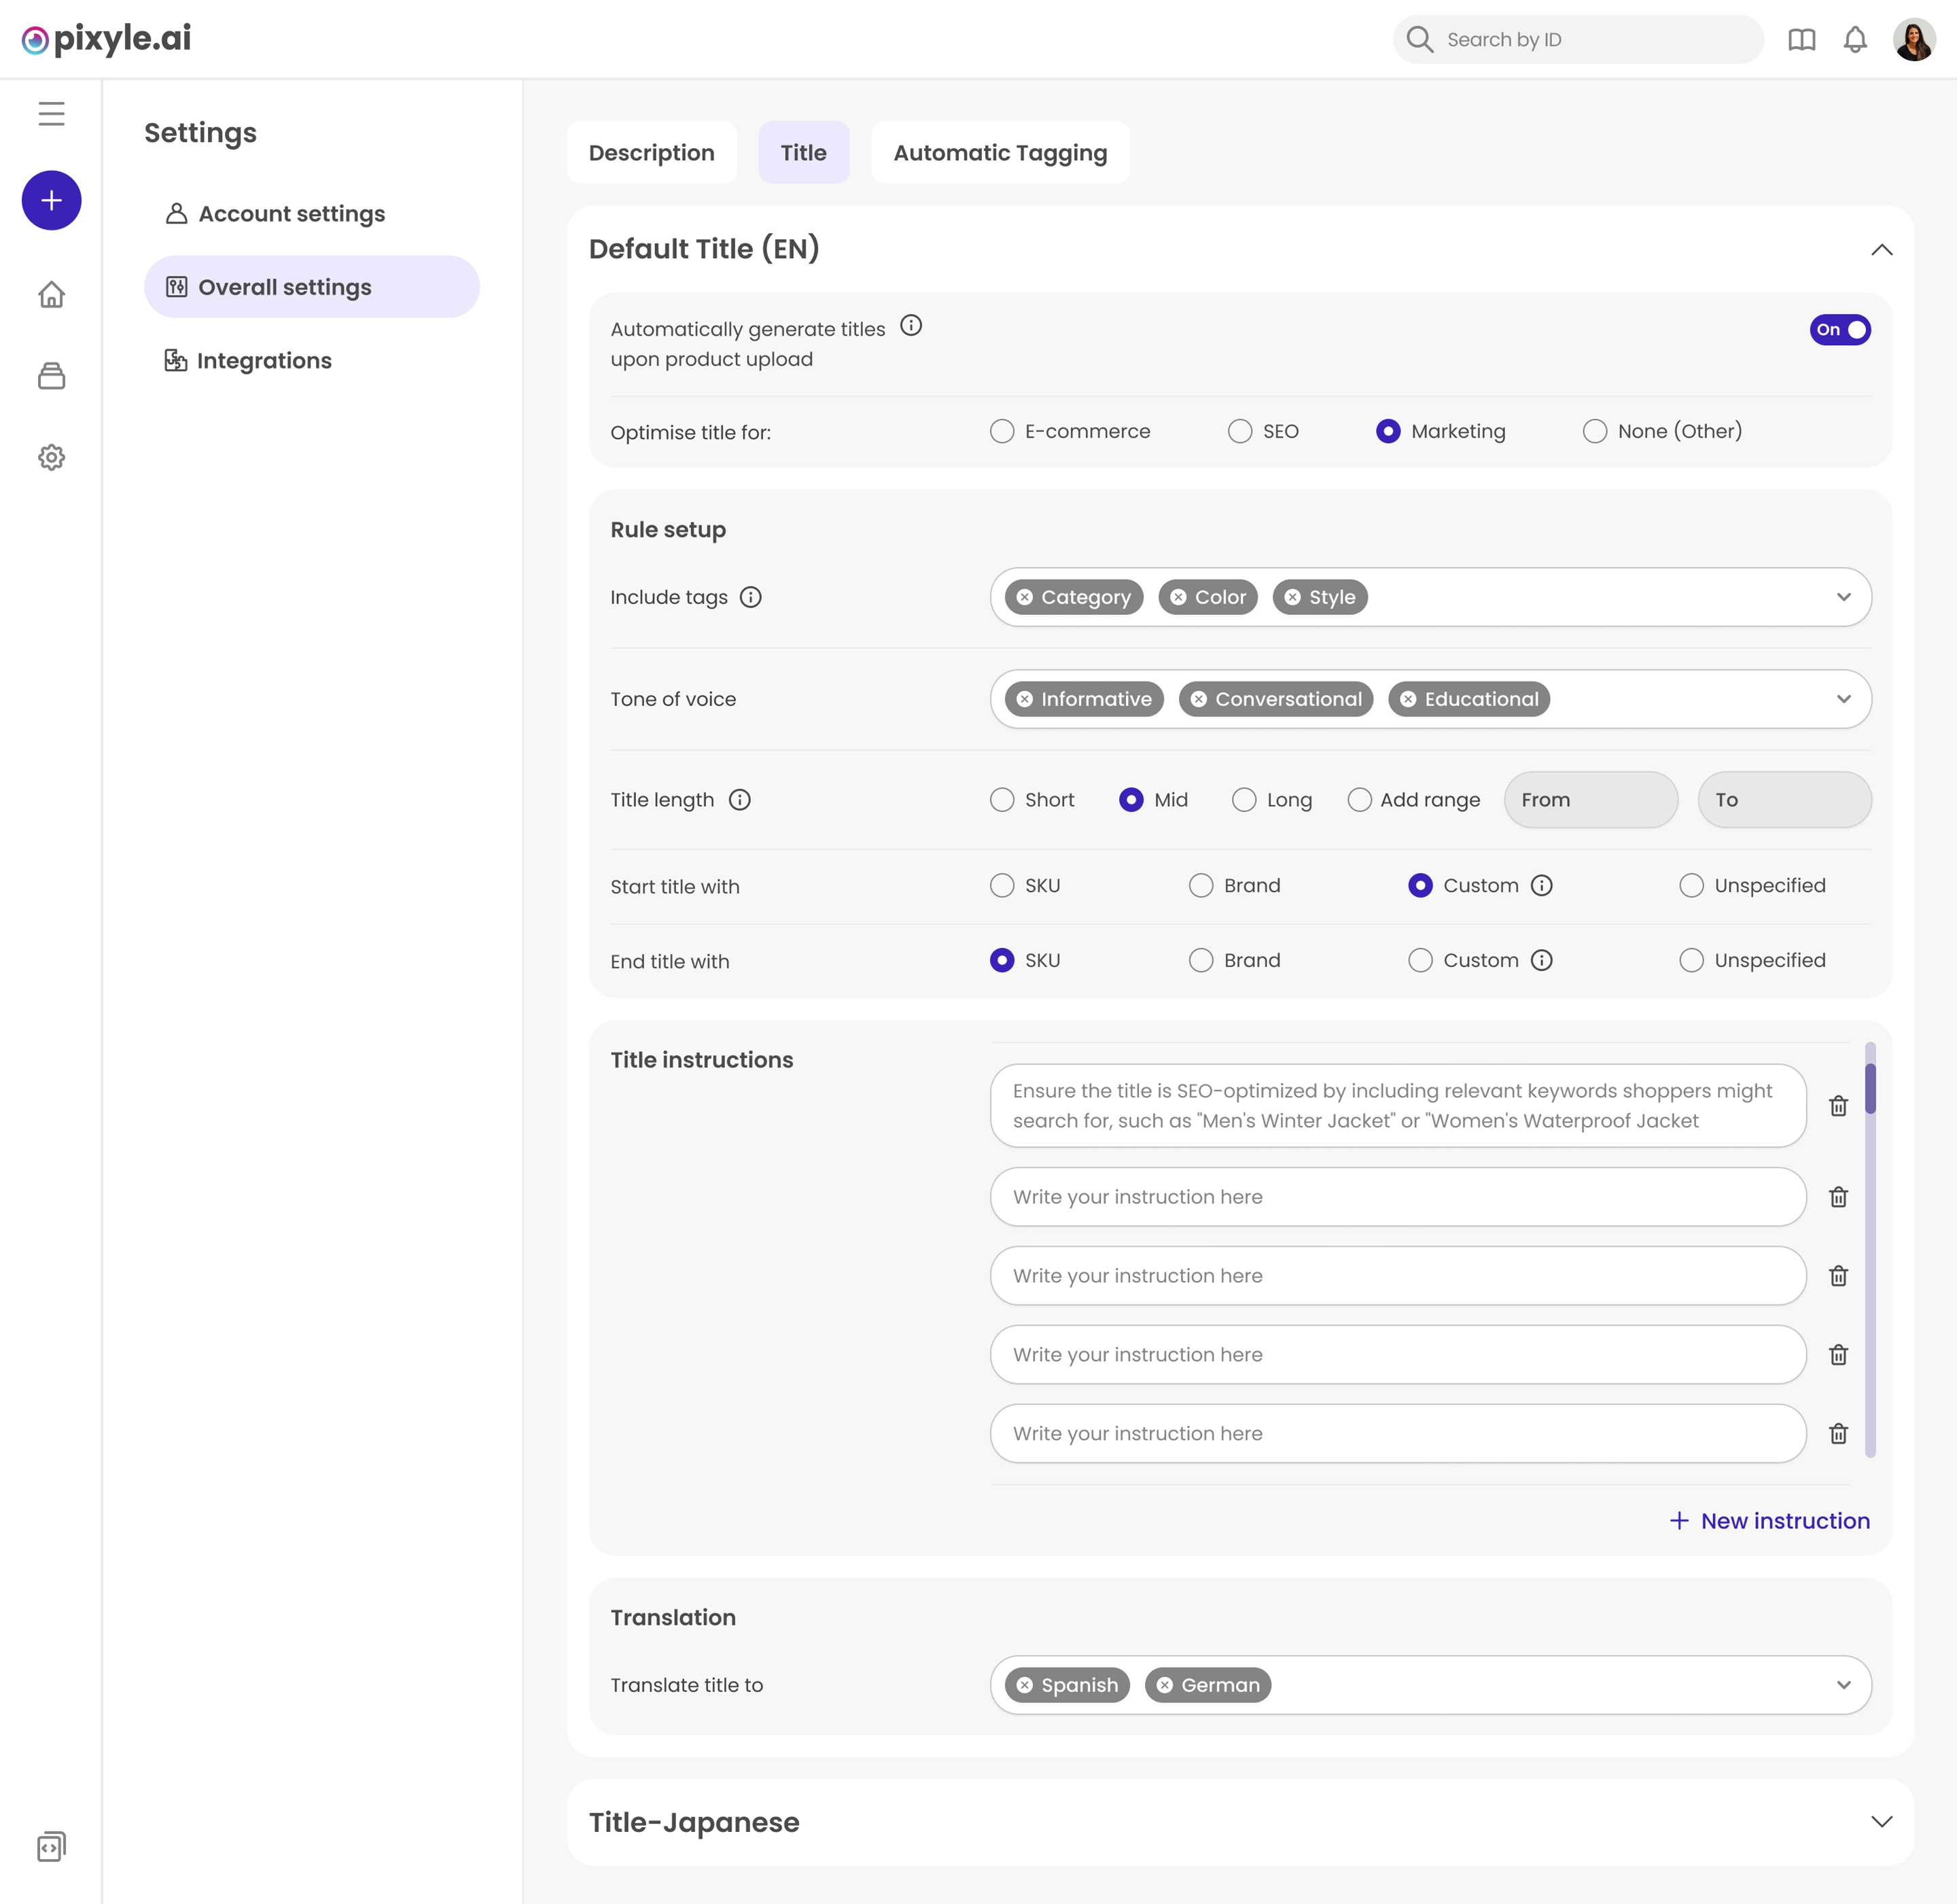Open the settings gear icon in sidebar

(x=51, y=457)
